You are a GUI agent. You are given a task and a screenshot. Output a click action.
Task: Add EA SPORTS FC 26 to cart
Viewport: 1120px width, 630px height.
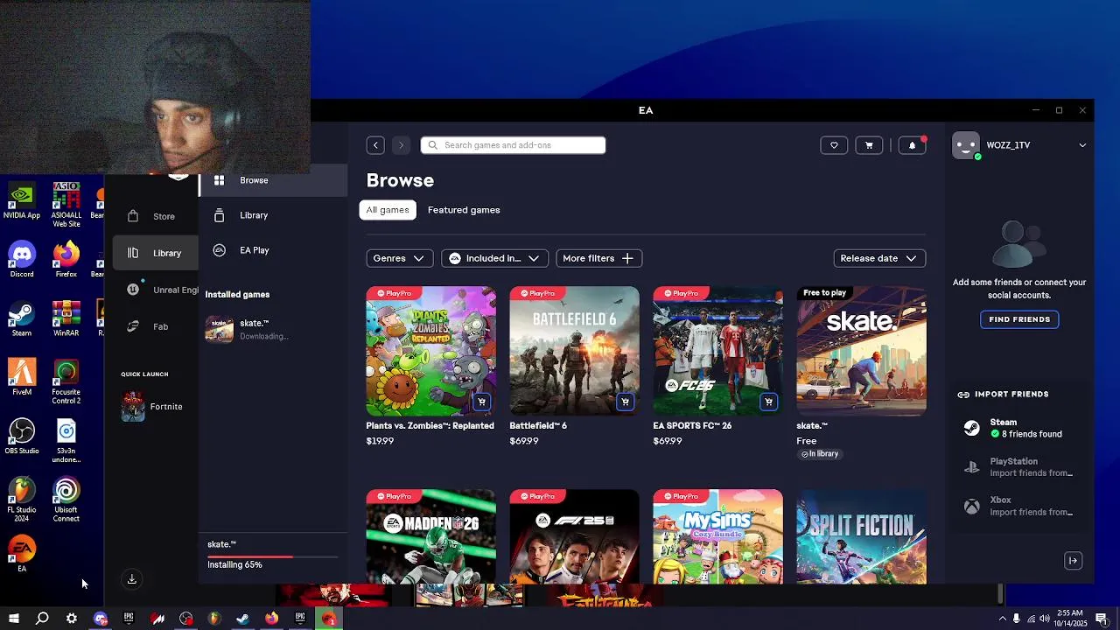[768, 402]
